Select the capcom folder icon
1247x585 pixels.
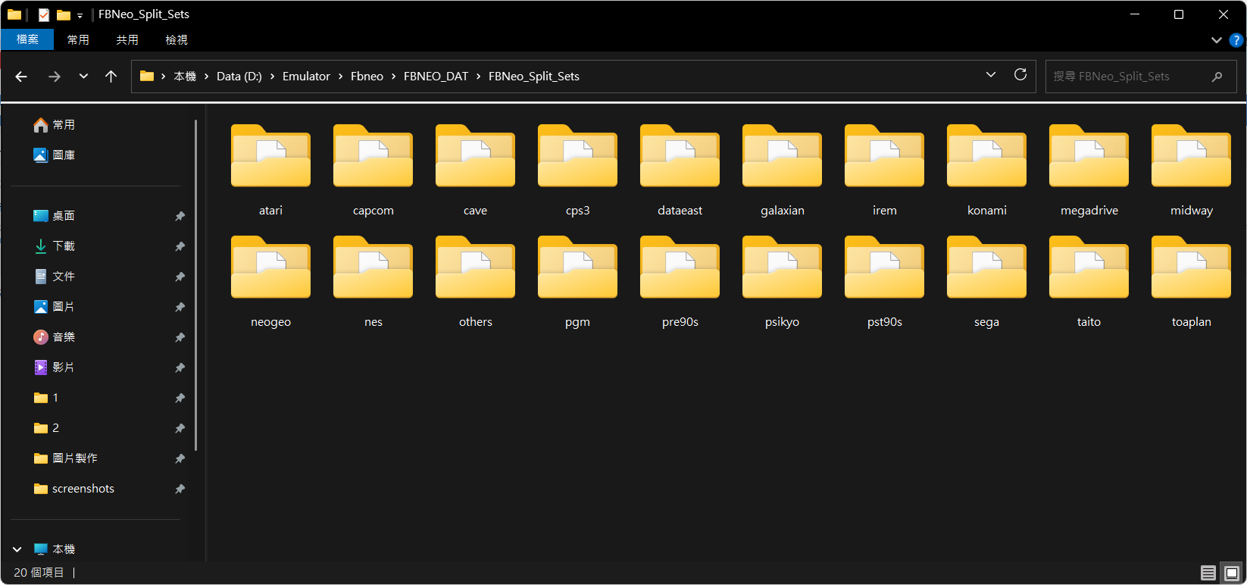(373, 157)
